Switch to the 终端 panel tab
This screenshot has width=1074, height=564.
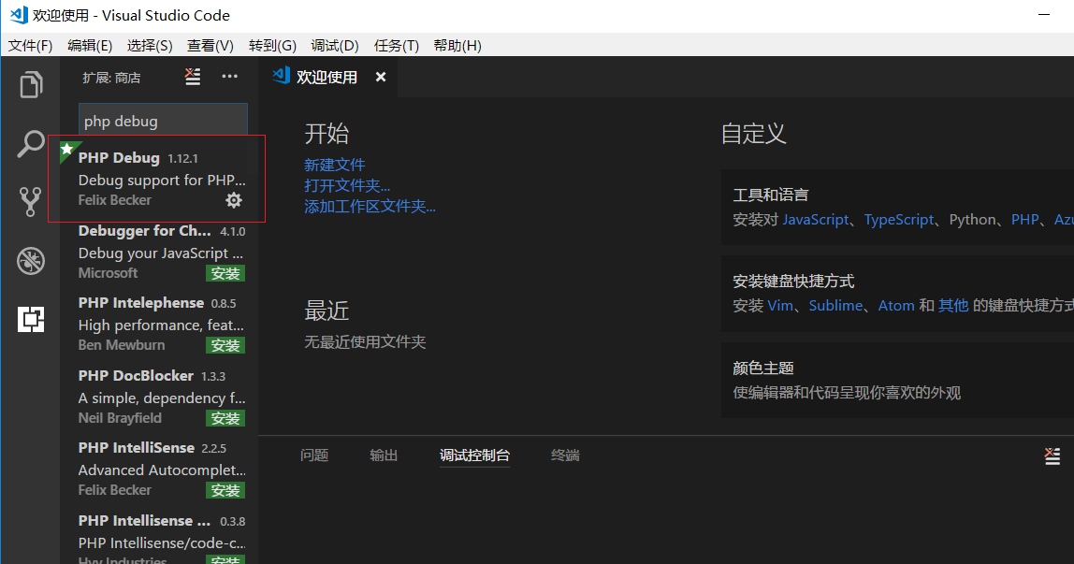[565, 456]
